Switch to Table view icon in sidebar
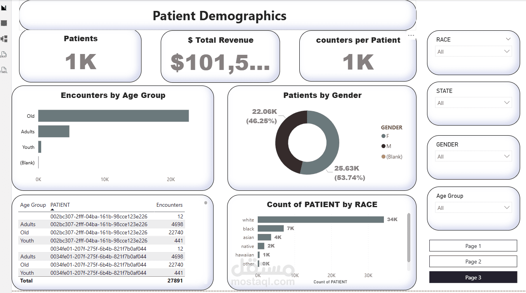The image size is (526, 293). [4, 23]
